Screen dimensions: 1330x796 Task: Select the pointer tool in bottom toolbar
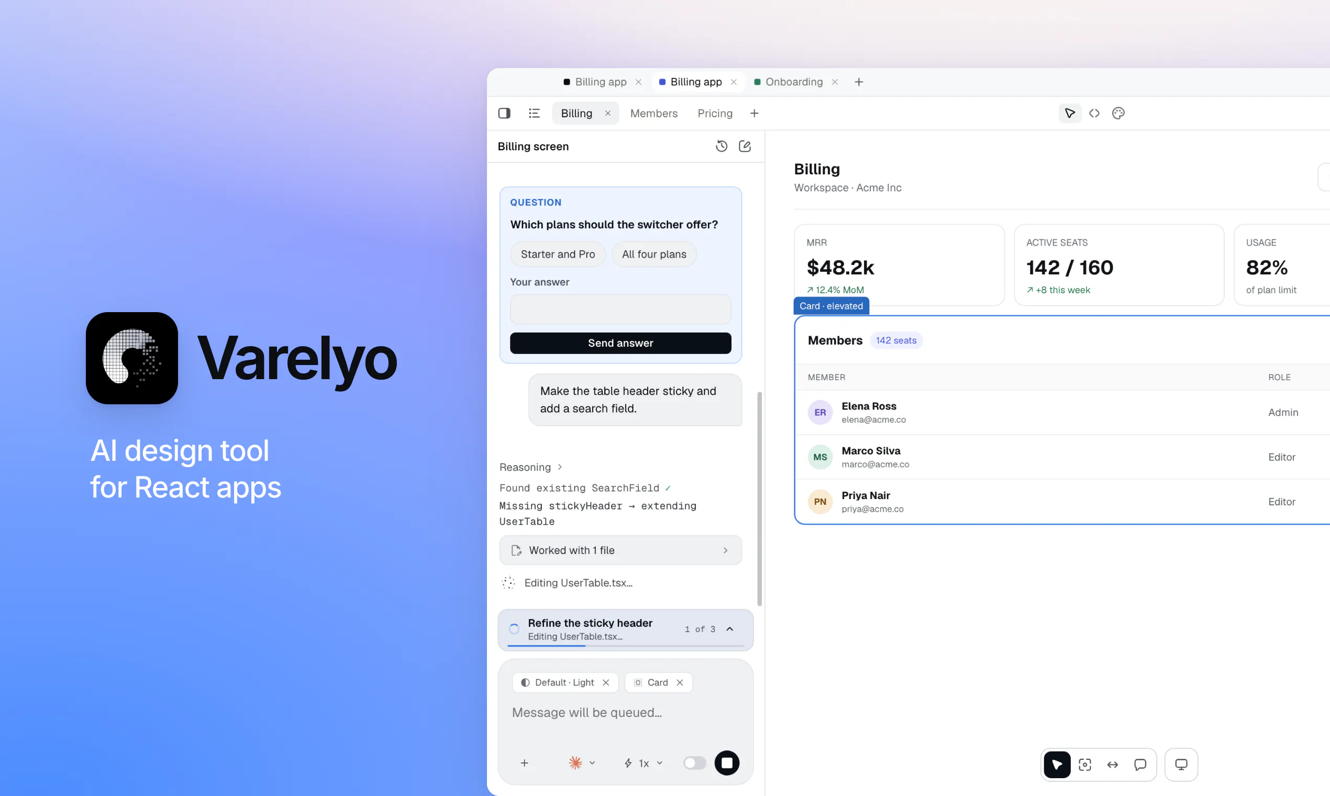[1057, 765]
